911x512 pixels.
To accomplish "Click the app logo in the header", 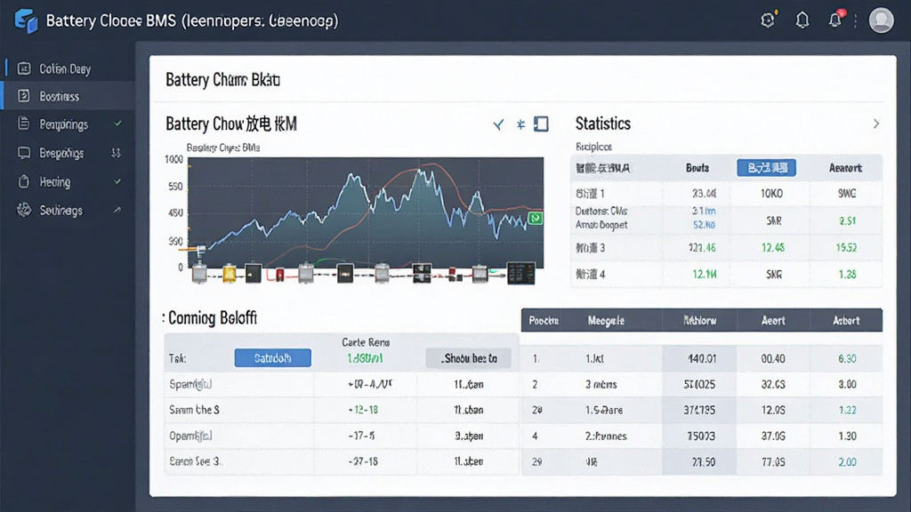I will click(26, 21).
